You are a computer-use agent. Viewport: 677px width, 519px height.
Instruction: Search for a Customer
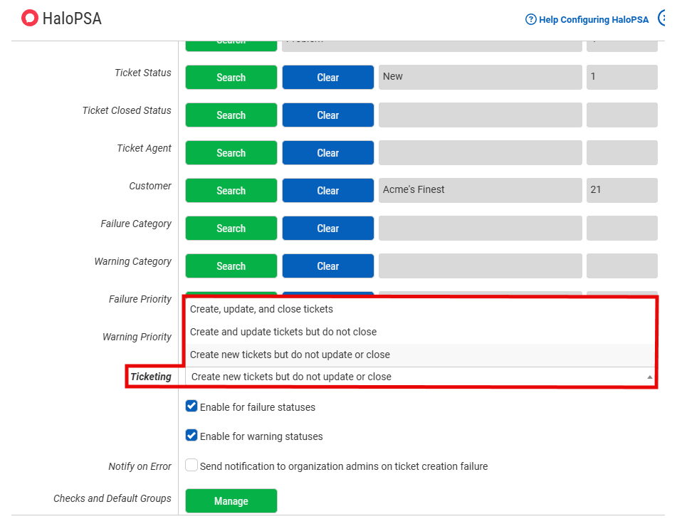click(231, 191)
